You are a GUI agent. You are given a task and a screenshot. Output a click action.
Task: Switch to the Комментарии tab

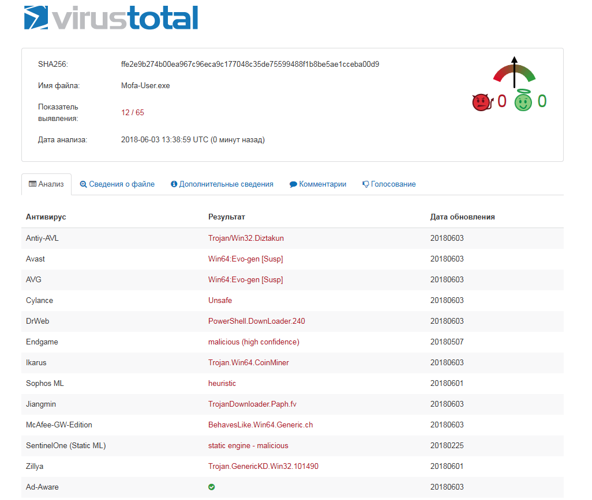pos(318,184)
